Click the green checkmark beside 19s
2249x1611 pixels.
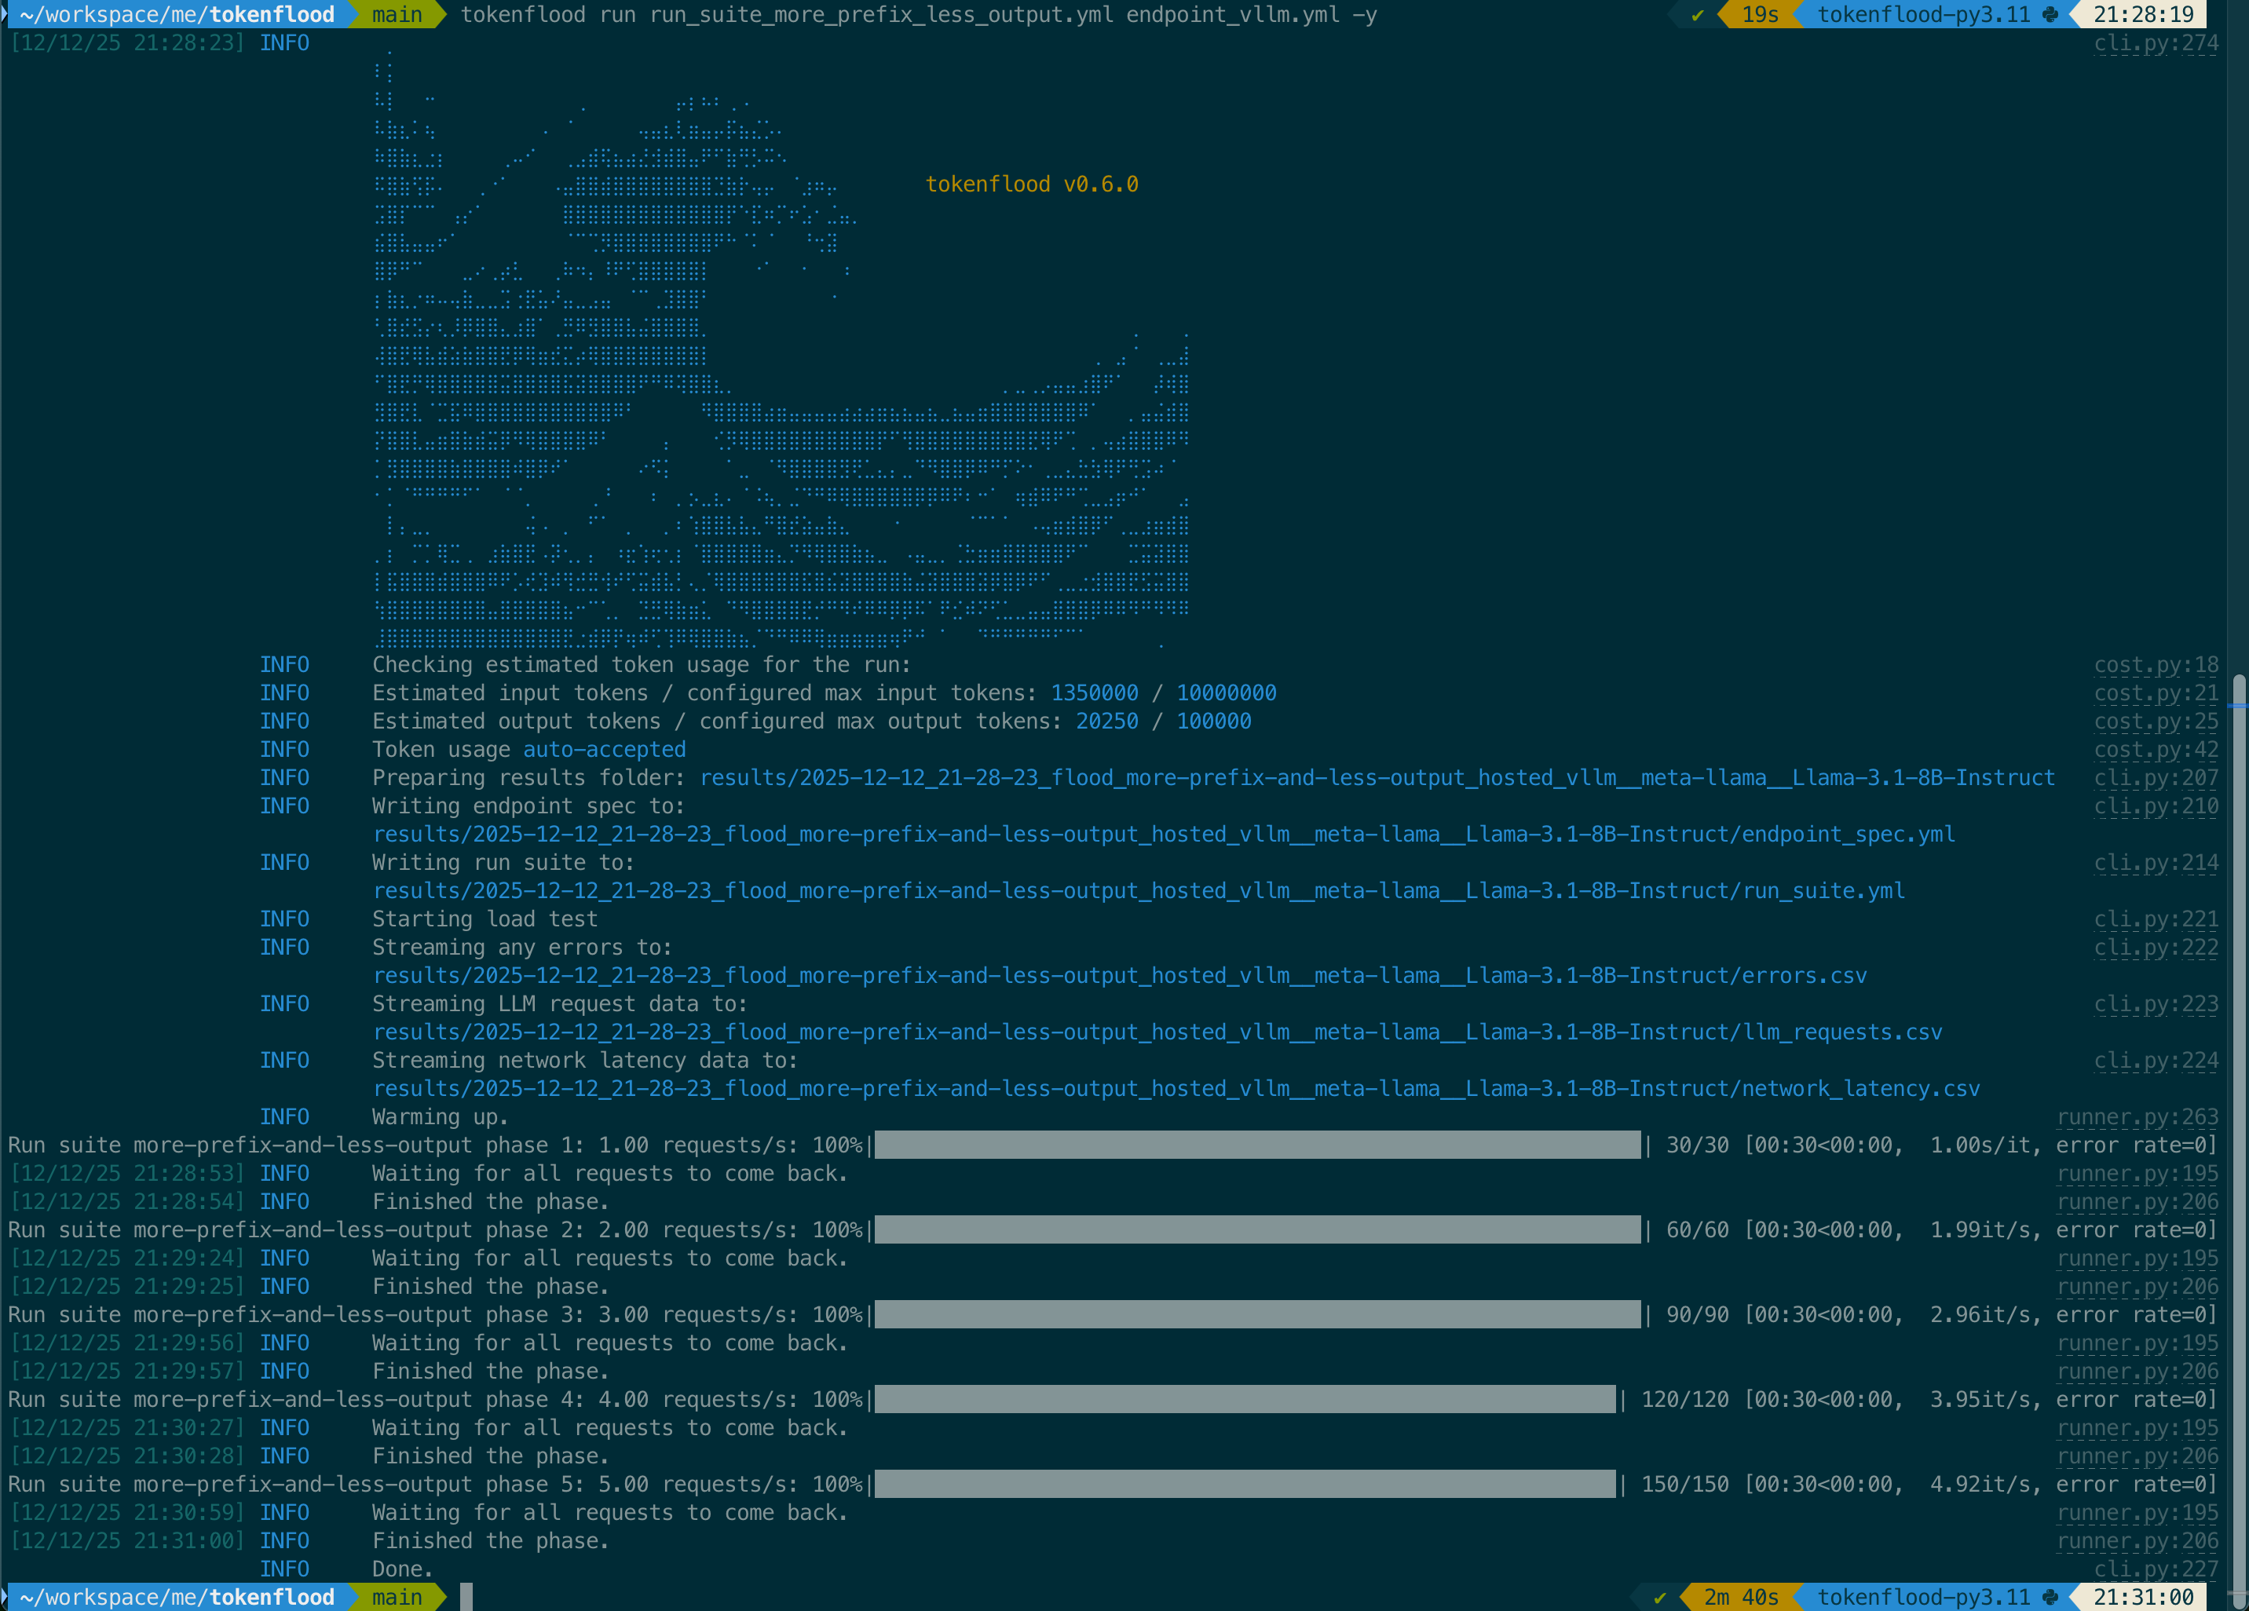coord(1698,15)
